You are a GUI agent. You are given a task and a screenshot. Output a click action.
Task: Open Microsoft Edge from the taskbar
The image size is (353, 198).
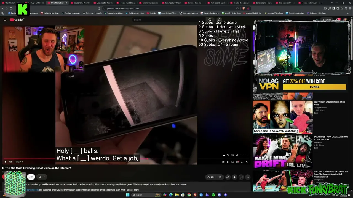point(171,195)
